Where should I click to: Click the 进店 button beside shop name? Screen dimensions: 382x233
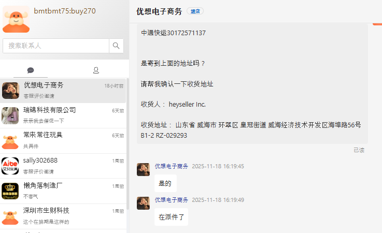click(195, 11)
